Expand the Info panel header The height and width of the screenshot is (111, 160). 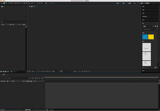pos(150,6)
